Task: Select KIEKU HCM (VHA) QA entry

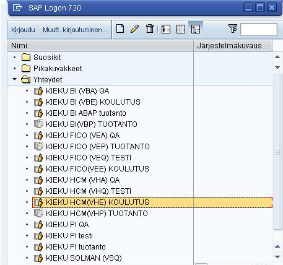Action: 83,180
